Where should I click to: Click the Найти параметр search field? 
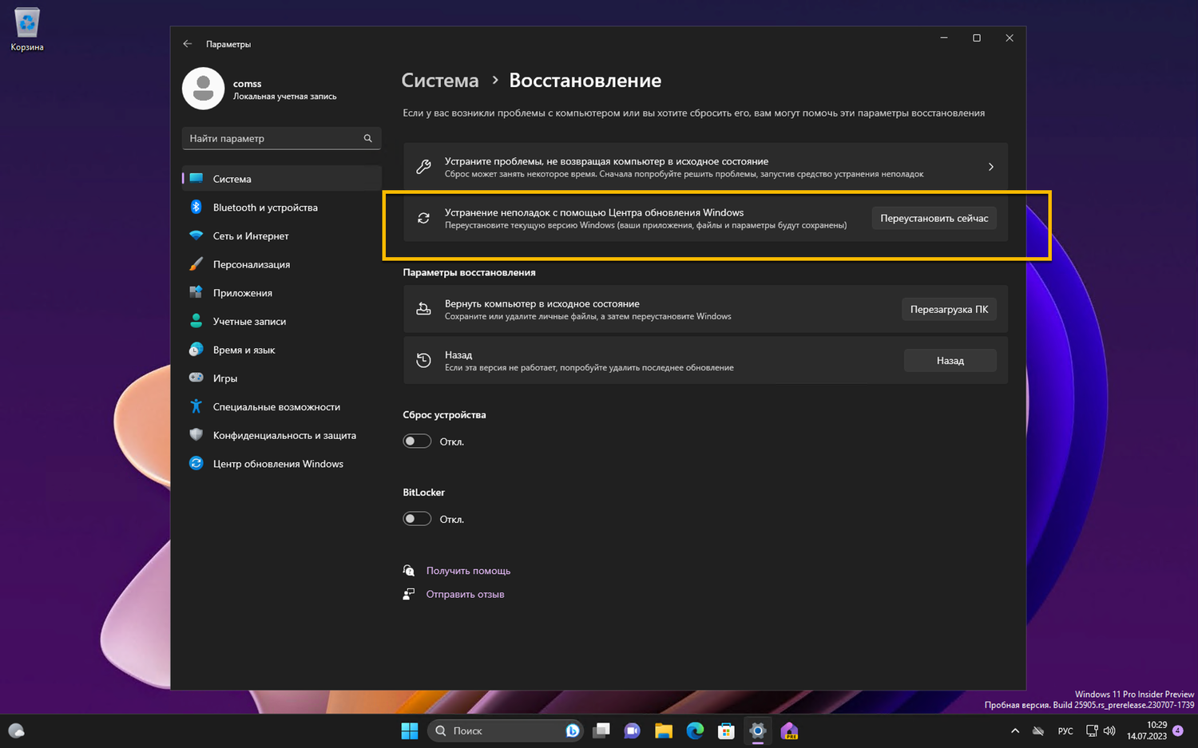pyautogui.click(x=281, y=138)
